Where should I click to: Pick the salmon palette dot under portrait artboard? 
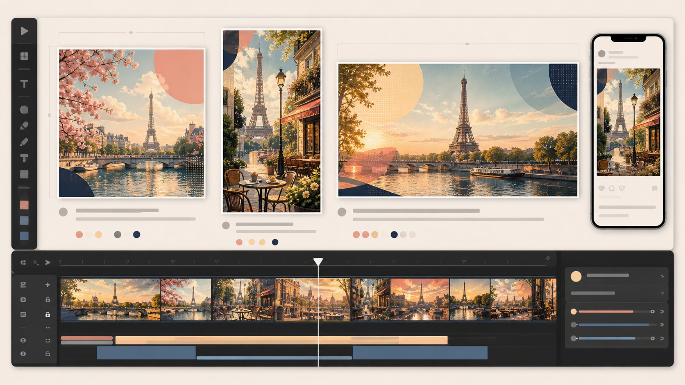tap(239, 242)
